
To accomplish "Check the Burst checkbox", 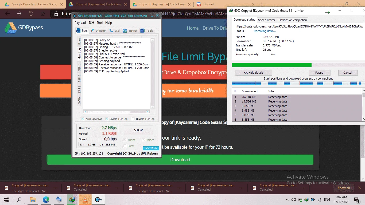I will coord(125,146).
